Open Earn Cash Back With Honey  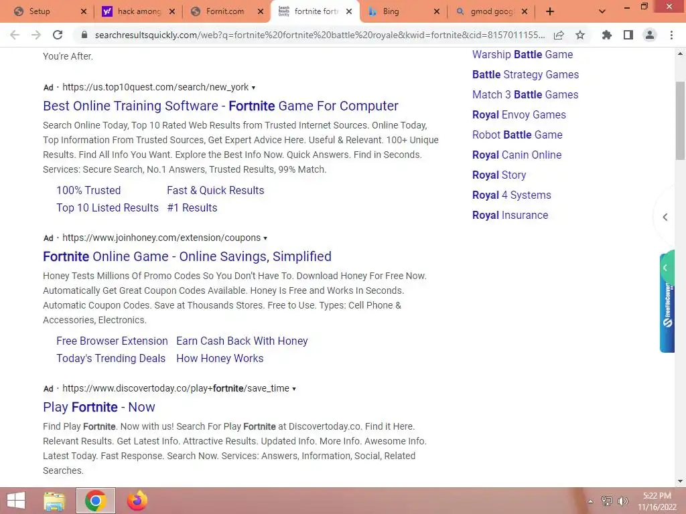pyautogui.click(x=242, y=341)
